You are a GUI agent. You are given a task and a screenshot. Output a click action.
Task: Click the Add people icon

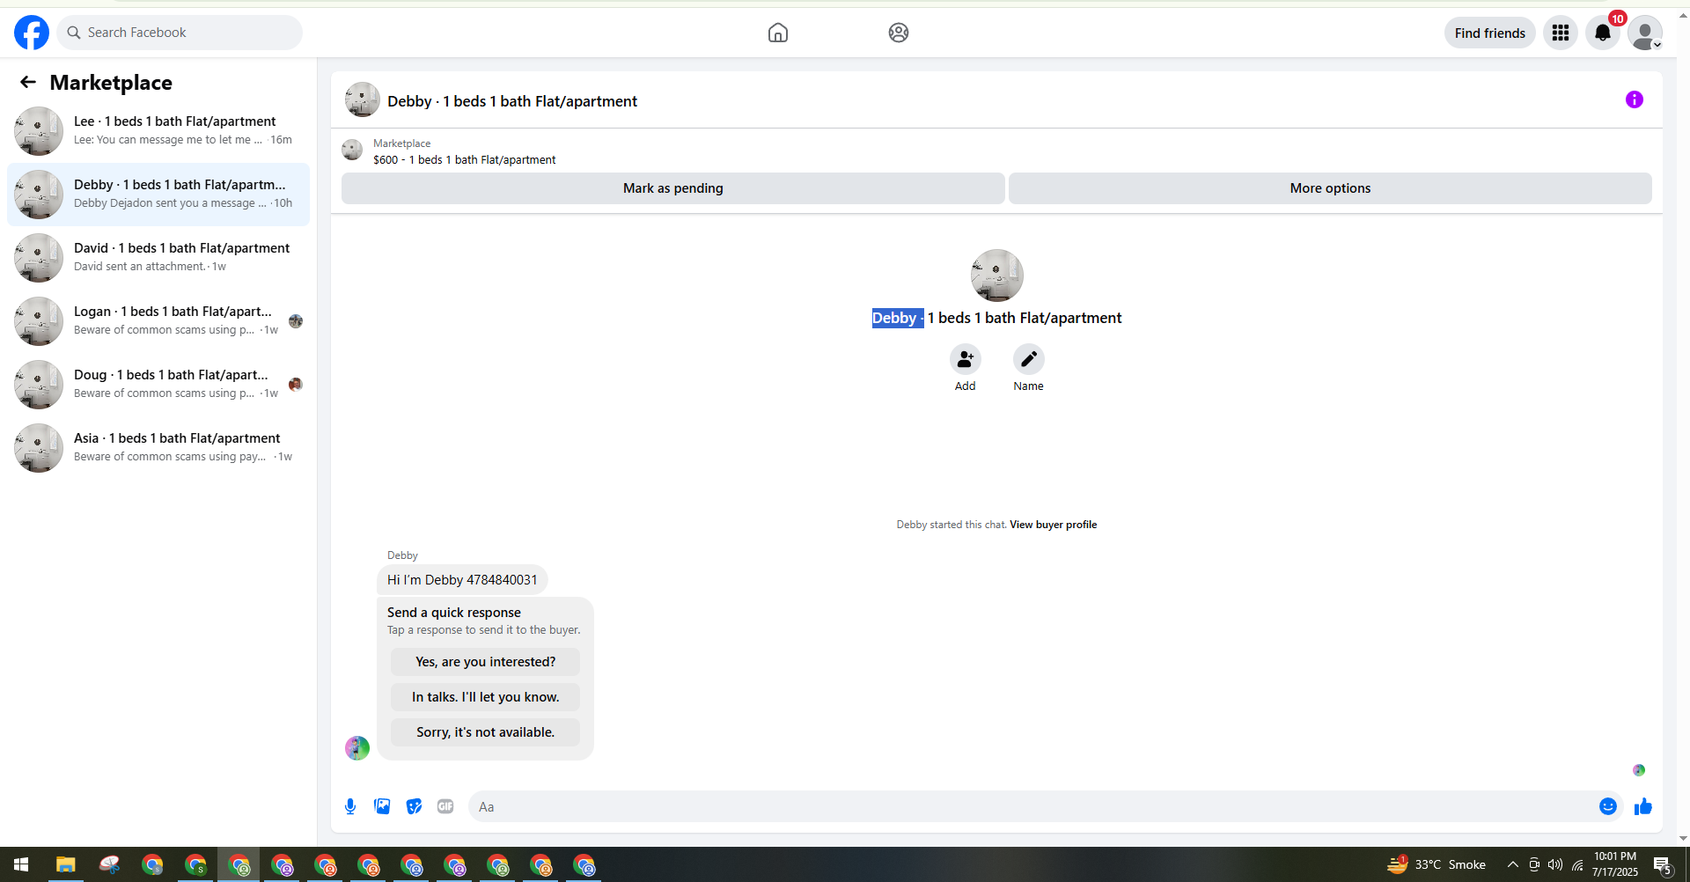coord(966,359)
